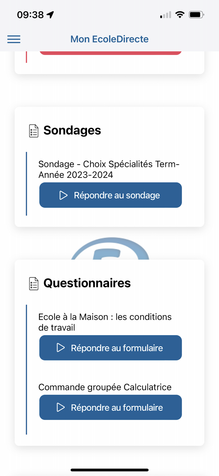Tap the partially visible red button at top

[x=110, y=52]
